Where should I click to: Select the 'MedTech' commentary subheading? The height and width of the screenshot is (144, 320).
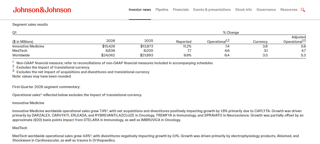point(20,128)
